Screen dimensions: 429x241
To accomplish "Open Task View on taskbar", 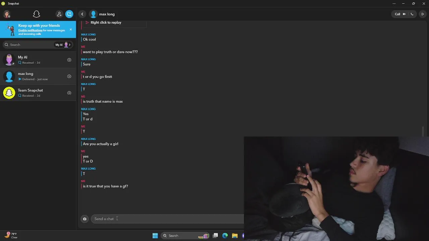I will pos(216,236).
